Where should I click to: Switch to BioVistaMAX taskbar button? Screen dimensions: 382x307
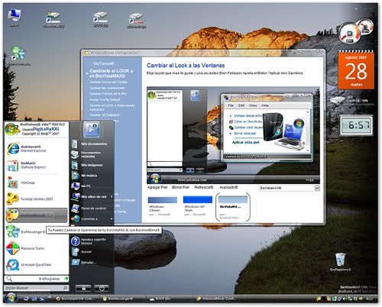pyautogui.click(x=76, y=299)
